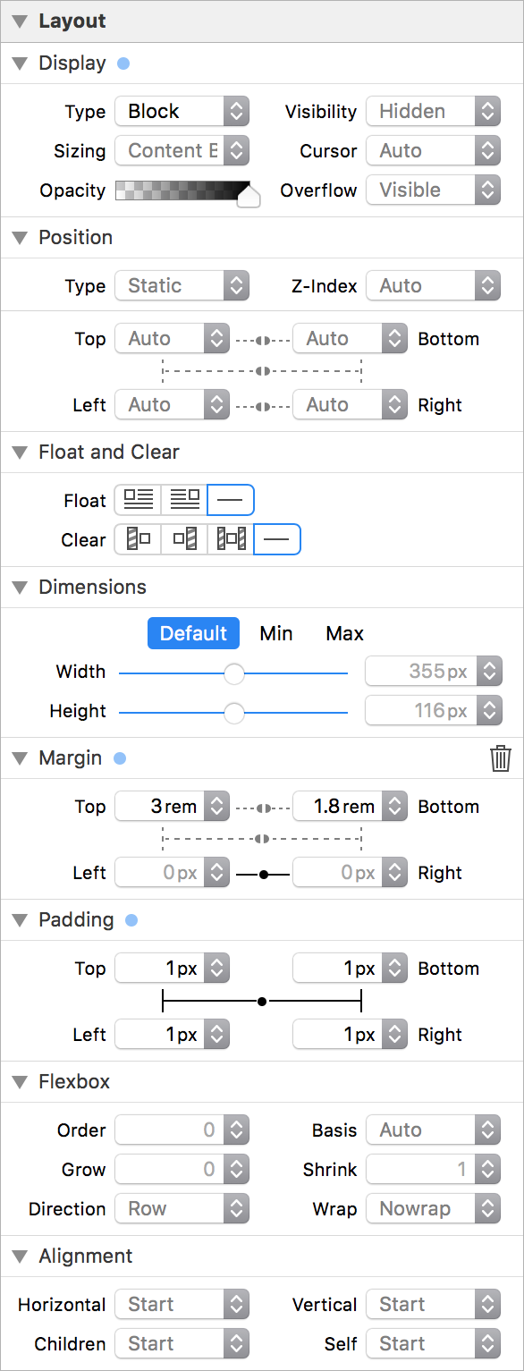Open the Visibility dropdown
The image size is (524, 1371).
pyautogui.click(x=434, y=112)
